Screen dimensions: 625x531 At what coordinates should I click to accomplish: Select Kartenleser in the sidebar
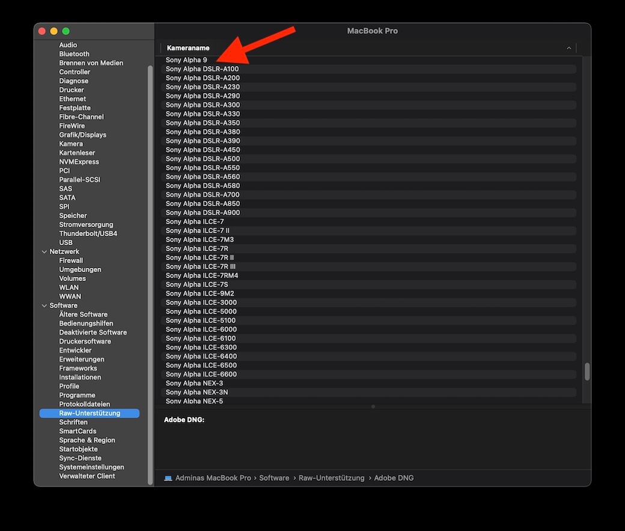tap(77, 153)
